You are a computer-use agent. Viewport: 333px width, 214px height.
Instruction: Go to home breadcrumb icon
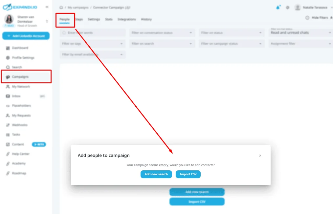[x=61, y=8]
